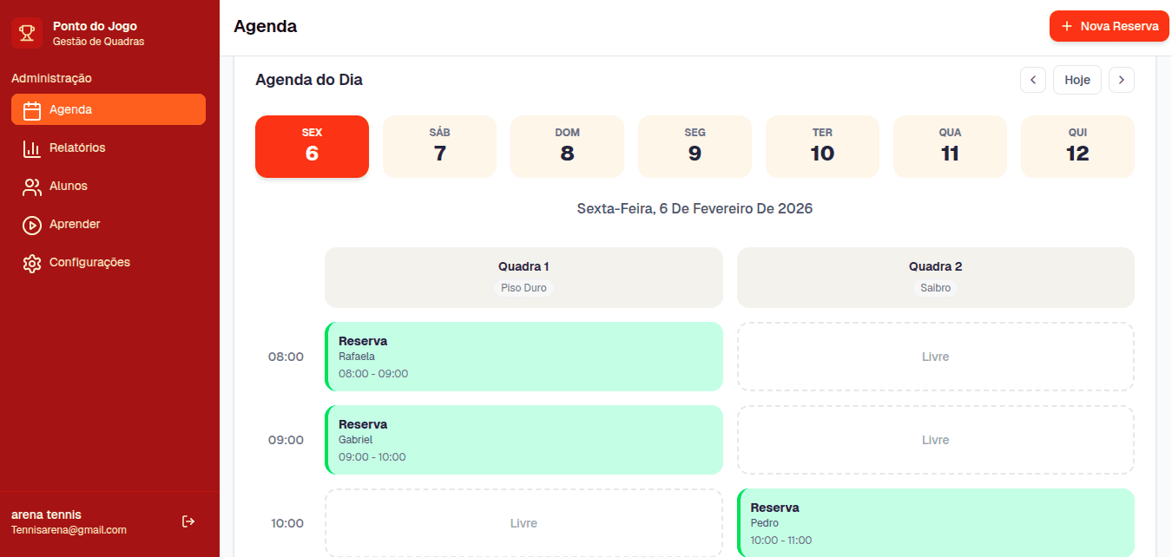Advance to next day with right chevron
1172x557 pixels.
point(1122,79)
